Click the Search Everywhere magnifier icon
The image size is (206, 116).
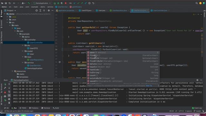pyautogui.click(x=197, y=3)
